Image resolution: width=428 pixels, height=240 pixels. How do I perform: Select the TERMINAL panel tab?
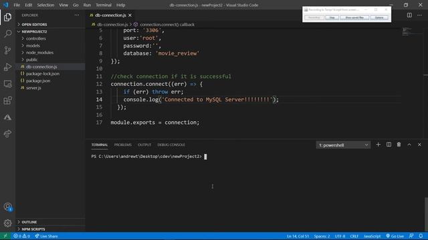(x=100, y=145)
